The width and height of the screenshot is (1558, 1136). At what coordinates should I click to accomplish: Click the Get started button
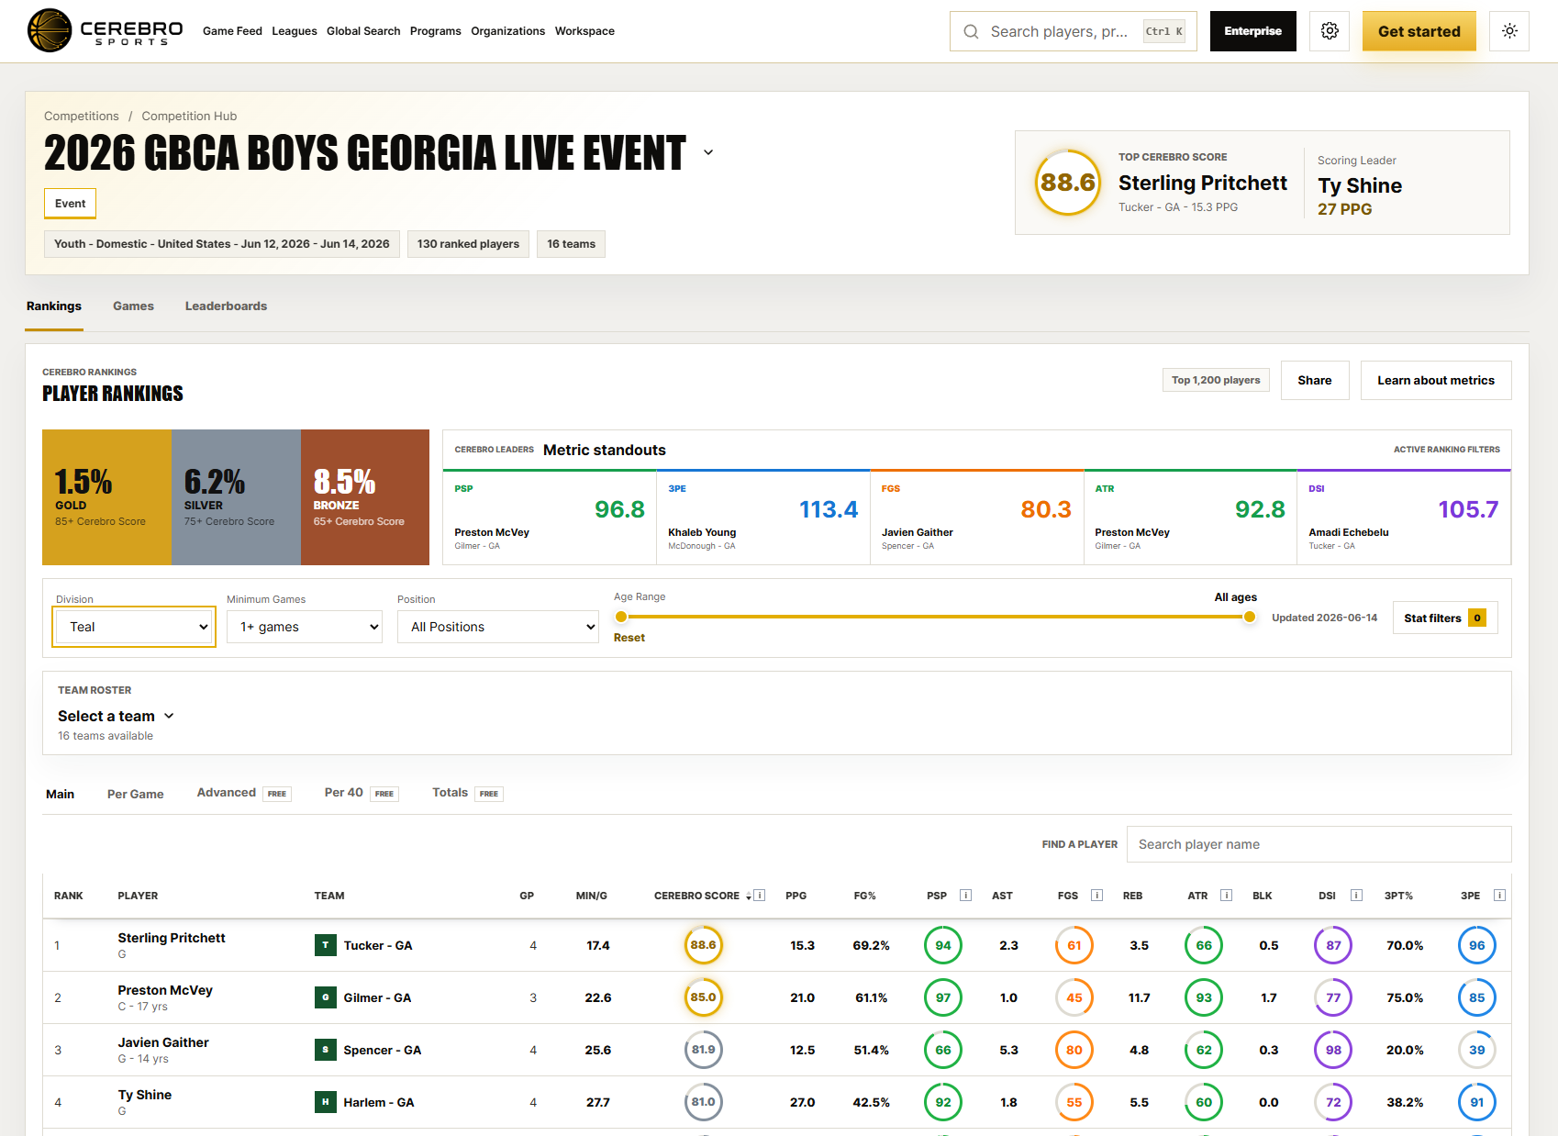click(x=1419, y=31)
